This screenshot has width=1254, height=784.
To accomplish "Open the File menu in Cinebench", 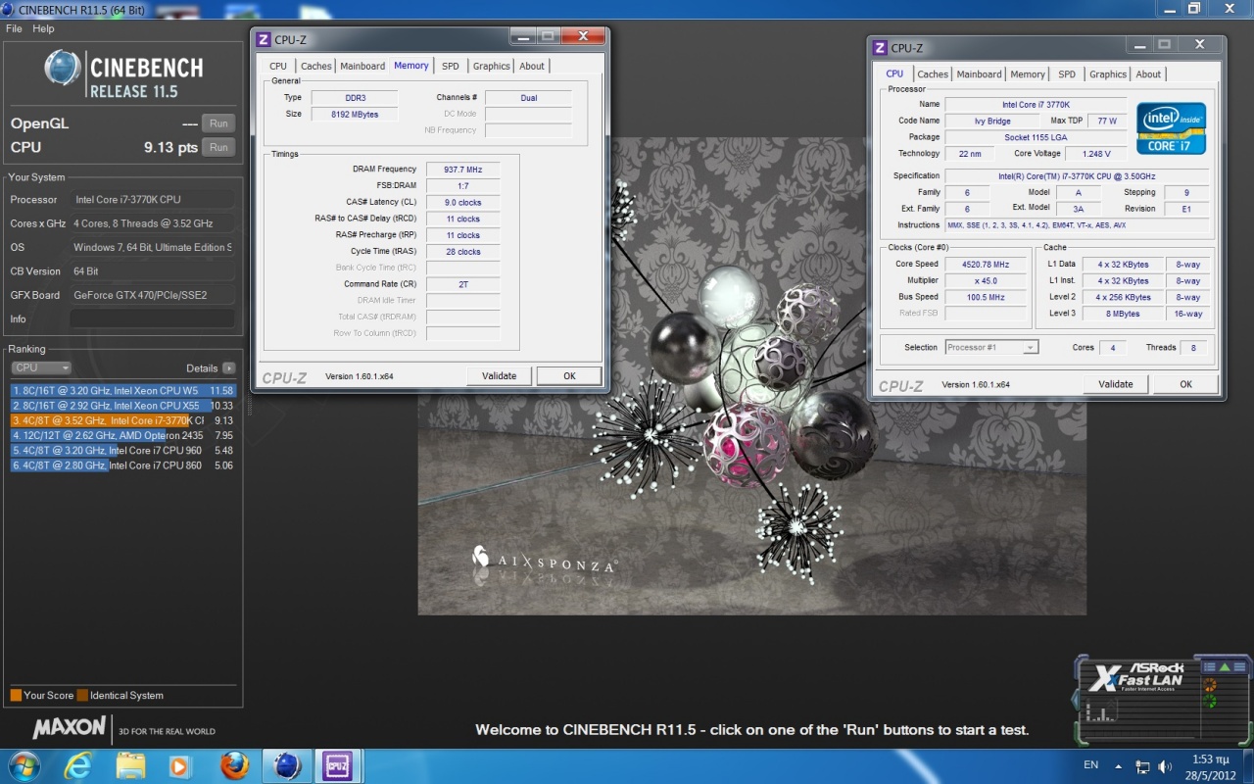I will click(14, 28).
